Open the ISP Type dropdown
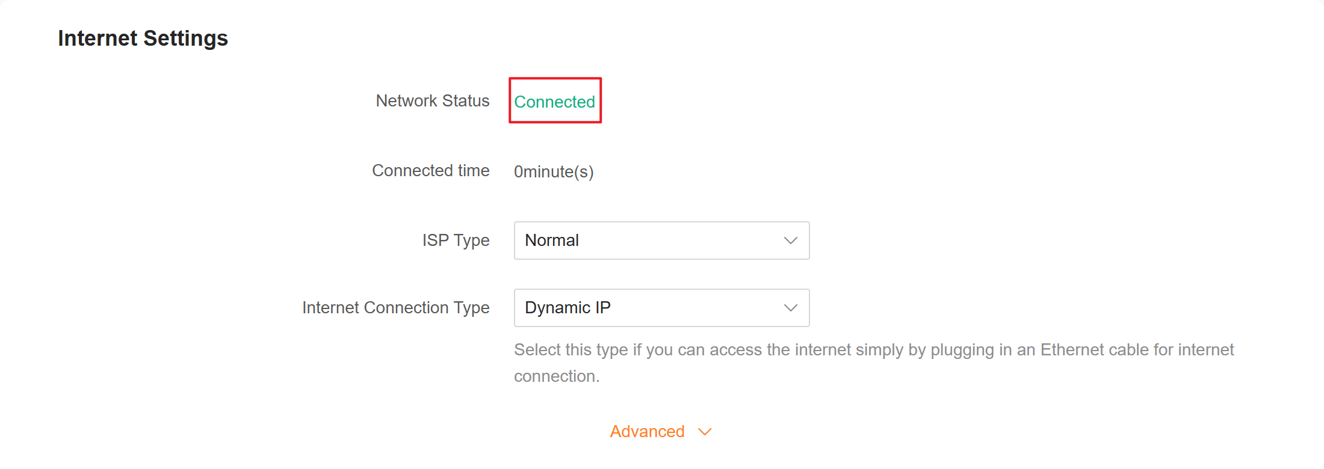Screen dimensions: 1324x469 [x=661, y=241]
